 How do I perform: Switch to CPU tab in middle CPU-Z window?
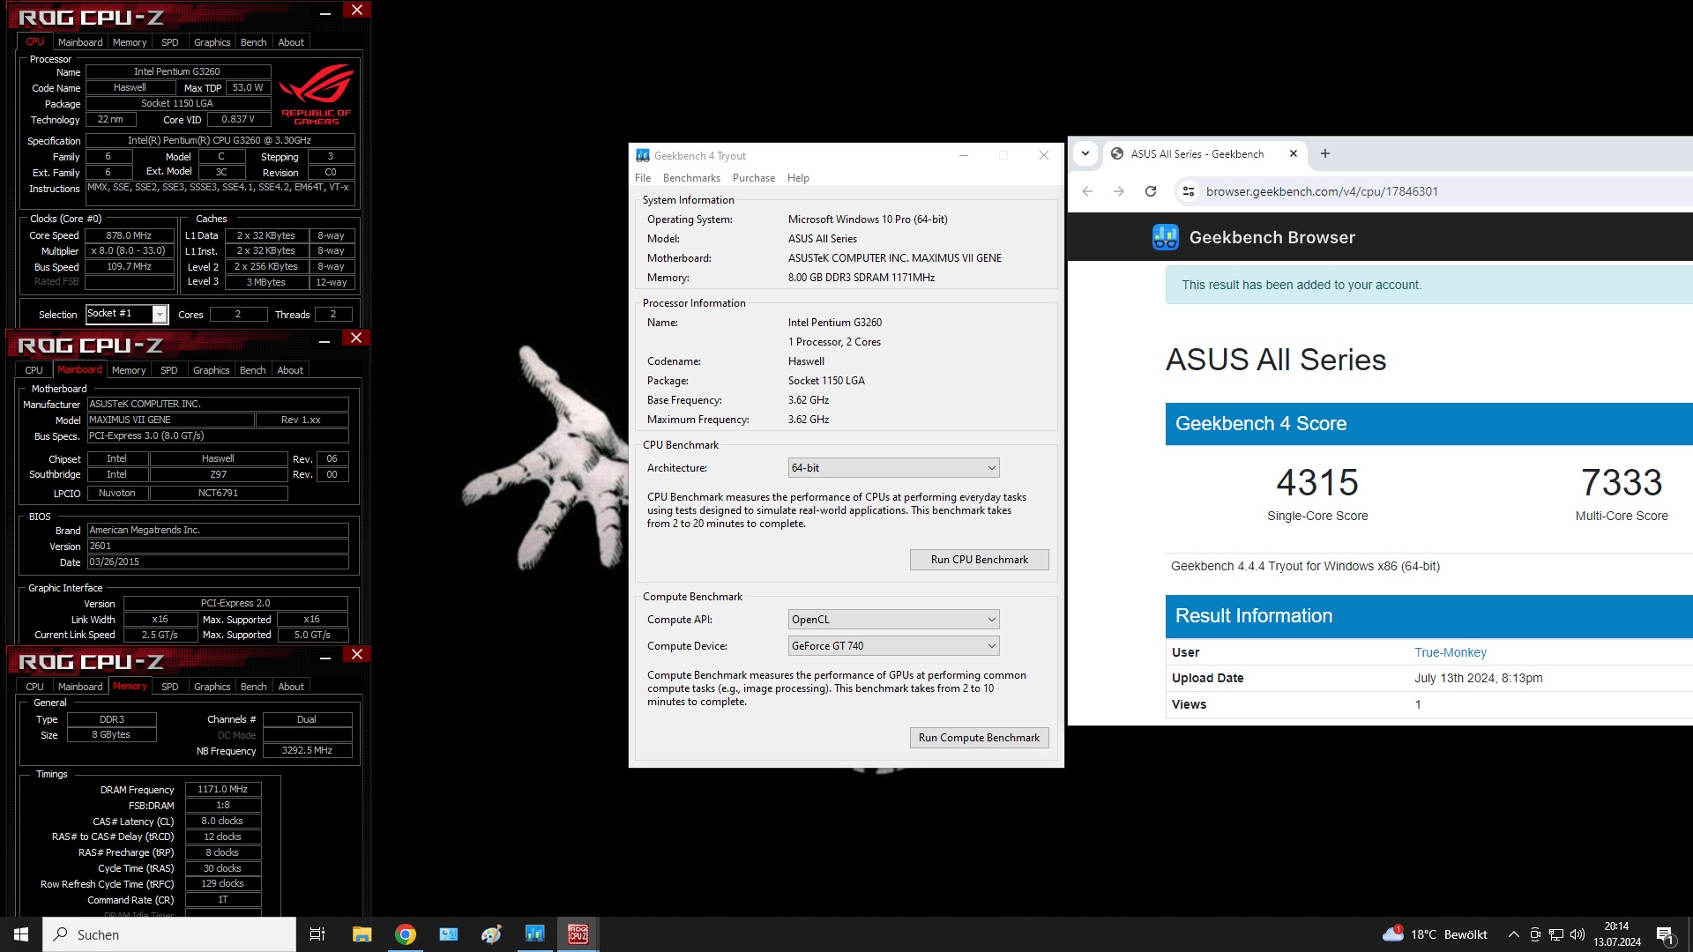click(34, 370)
